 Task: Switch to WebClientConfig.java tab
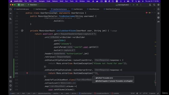pos(112,9)
